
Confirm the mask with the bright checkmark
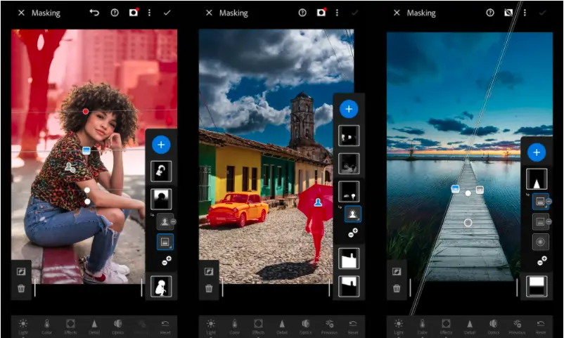(167, 13)
